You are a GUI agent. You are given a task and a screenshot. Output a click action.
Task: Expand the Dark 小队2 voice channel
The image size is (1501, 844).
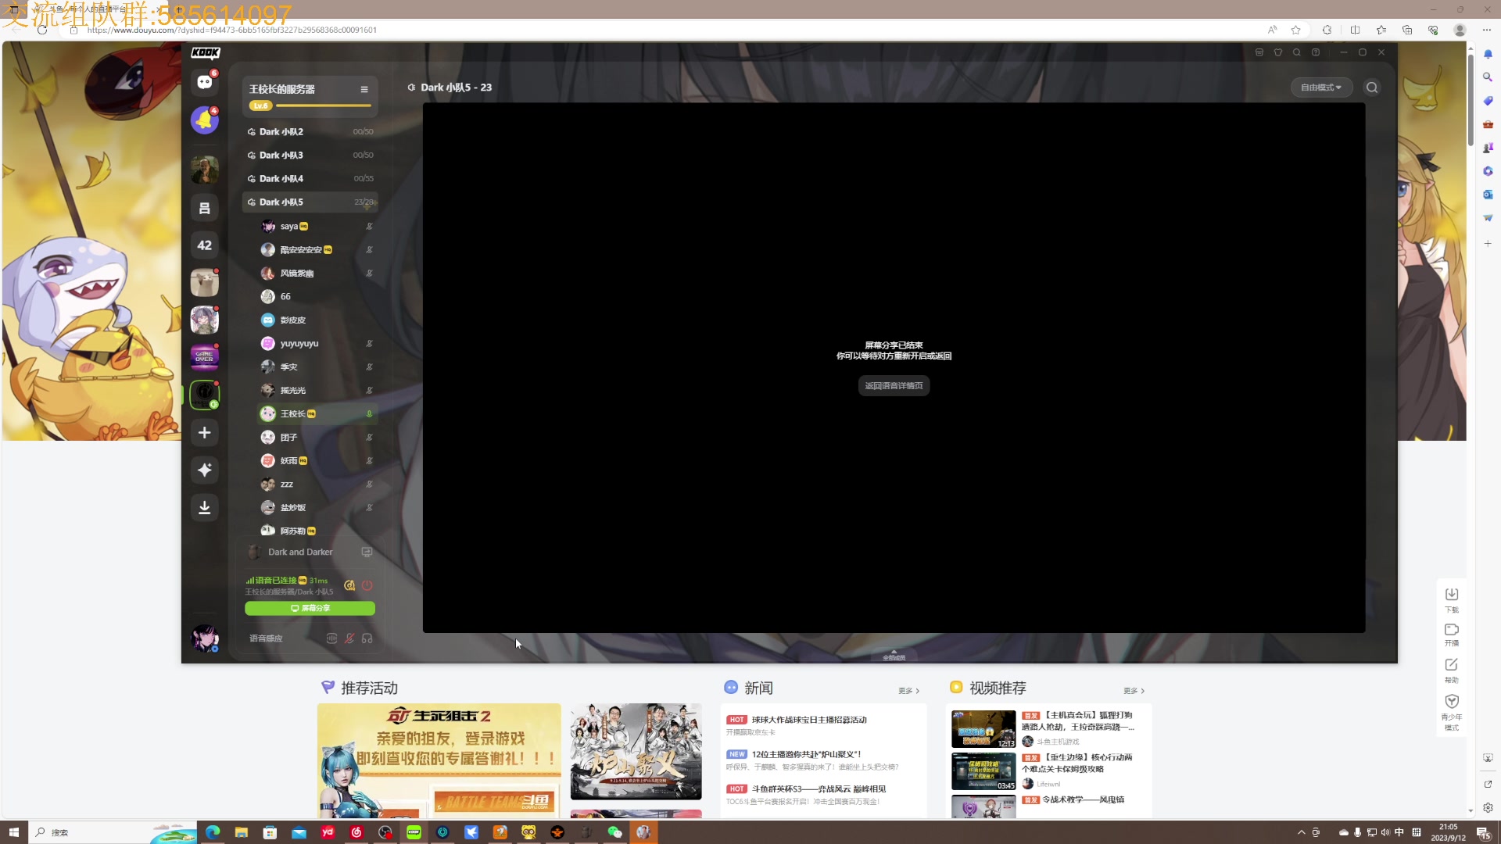(x=310, y=132)
